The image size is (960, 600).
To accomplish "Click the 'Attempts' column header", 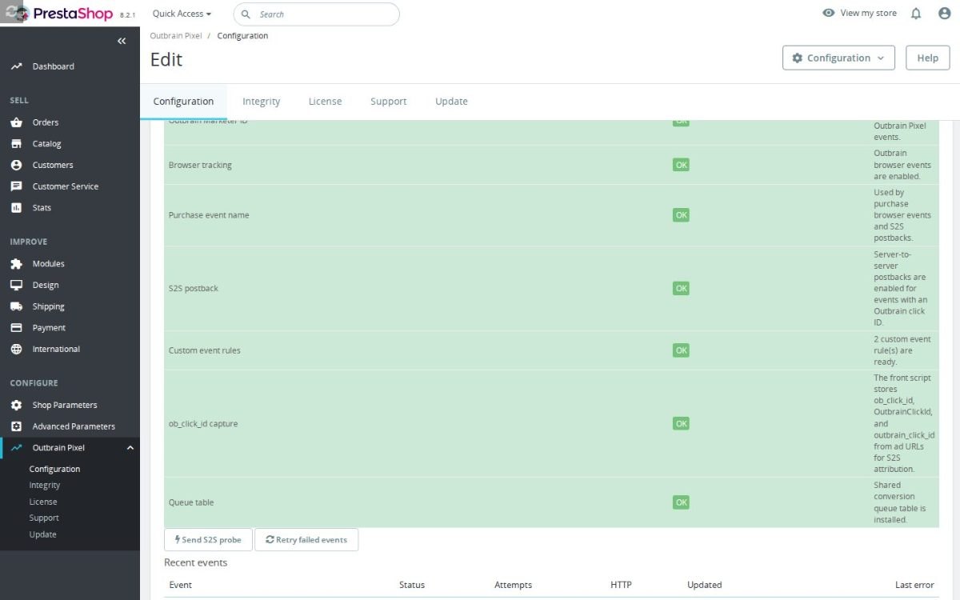I will [514, 585].
